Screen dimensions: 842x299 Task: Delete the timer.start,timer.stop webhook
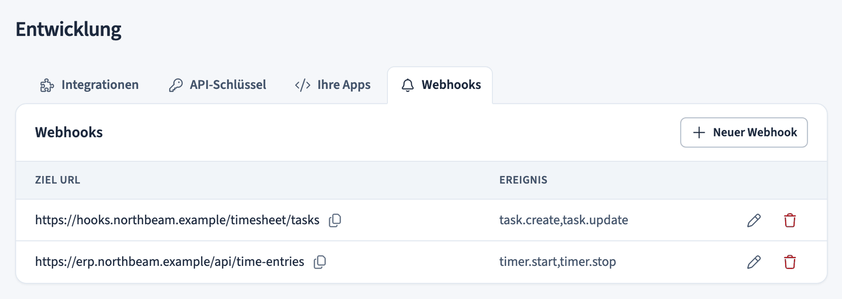789,262
